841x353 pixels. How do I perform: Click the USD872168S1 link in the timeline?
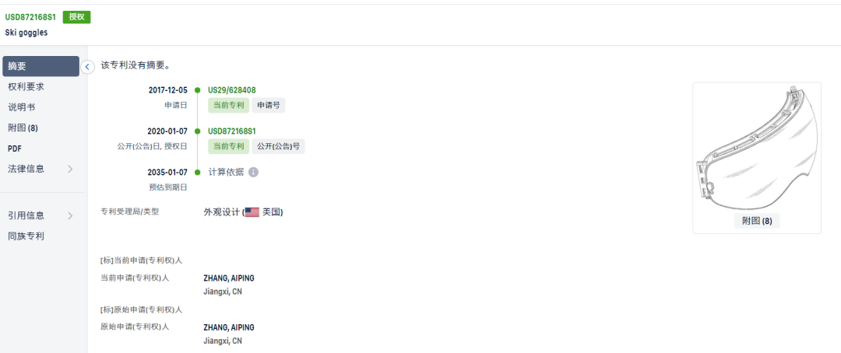[x=232, y=131]
